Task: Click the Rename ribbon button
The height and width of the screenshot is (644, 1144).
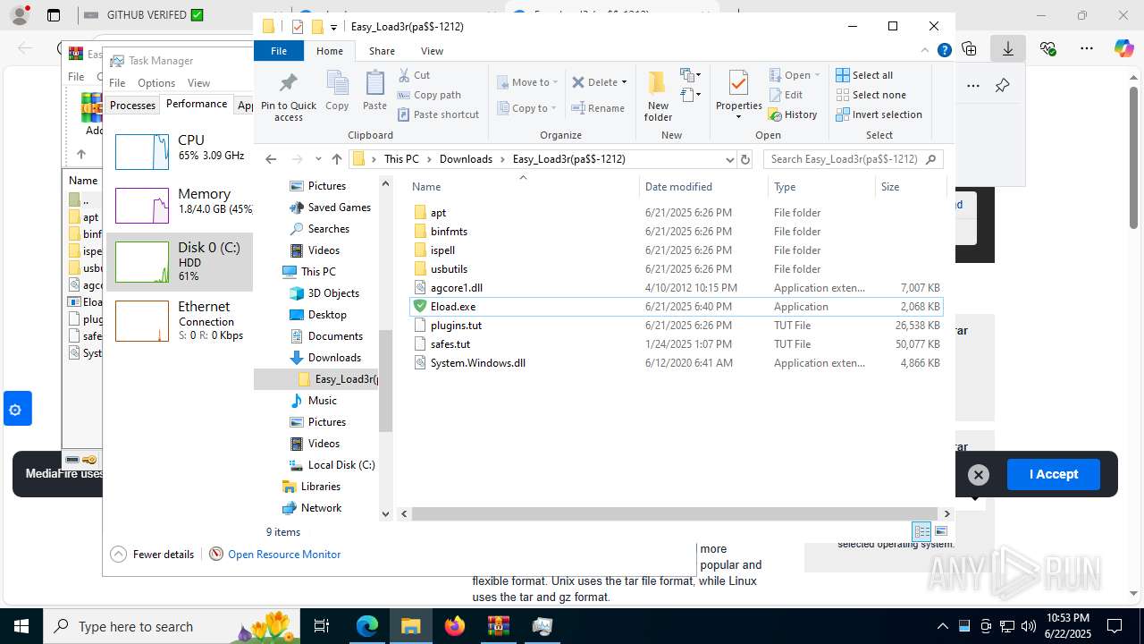Action: [x=598, y=108]
